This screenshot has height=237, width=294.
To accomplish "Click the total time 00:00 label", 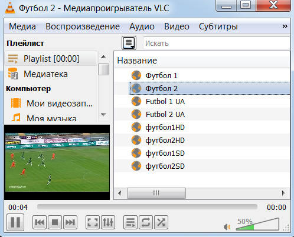I will (x=276, y=207).
